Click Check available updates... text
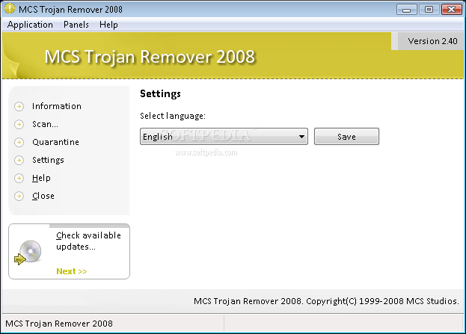Screen dimensions: 466x334 [88, 241]
